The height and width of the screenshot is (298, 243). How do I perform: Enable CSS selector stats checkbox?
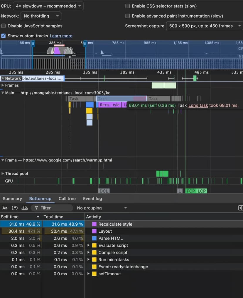click(x=128, y=6)
